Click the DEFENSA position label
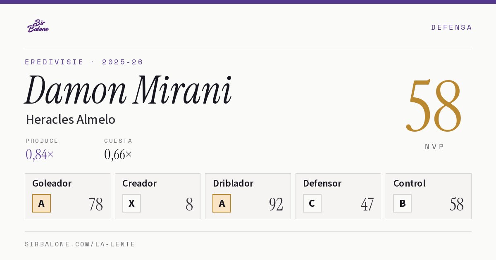Image resolution: width=496 pixels, height=260 pixels. pyautogui.click(x=451, y=27)
